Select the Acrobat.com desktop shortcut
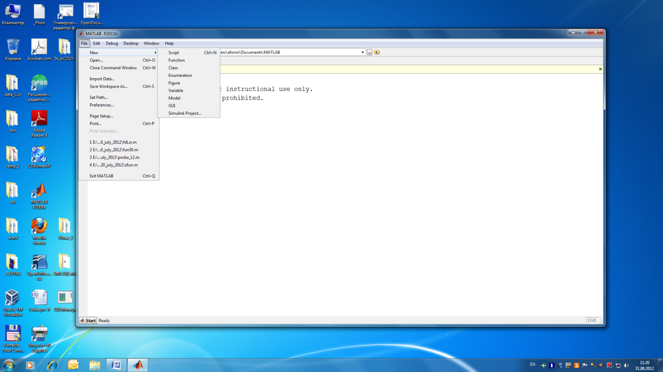This screenshot has width=663, height=372. tap(39, 50)
